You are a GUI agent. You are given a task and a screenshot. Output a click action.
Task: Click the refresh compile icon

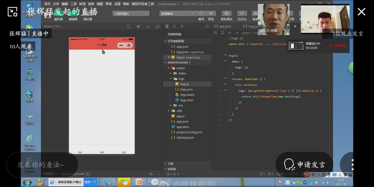point(201,14)
